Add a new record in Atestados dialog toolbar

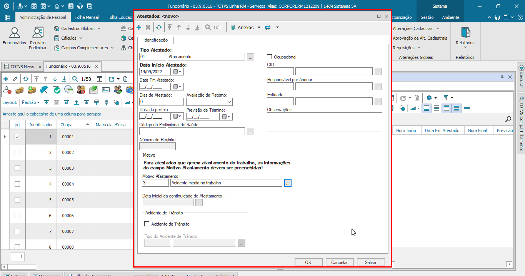tap(139, 27)
